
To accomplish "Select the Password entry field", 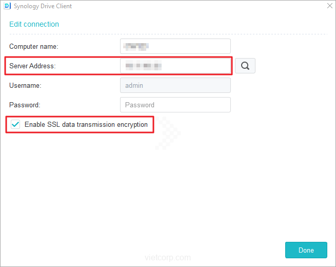I will click(x=175, y=105).
